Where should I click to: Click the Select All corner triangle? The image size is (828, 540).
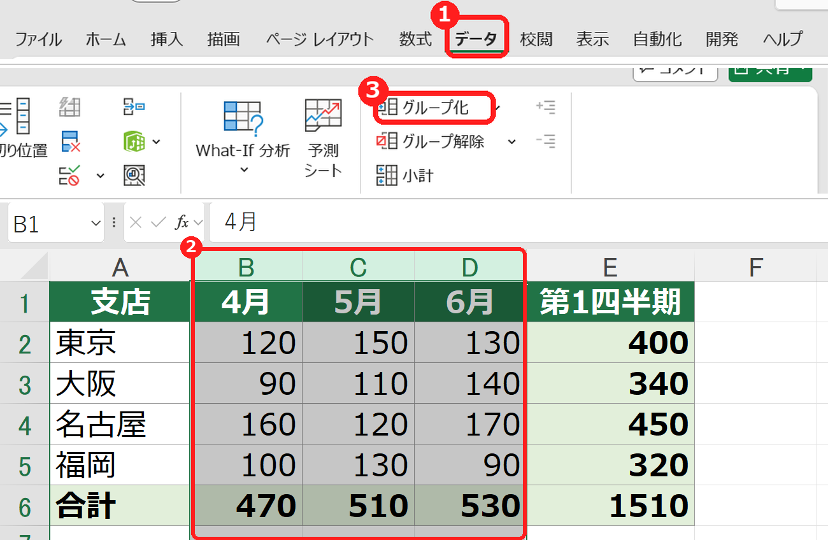pyautogui.click(x=34, y=267)
